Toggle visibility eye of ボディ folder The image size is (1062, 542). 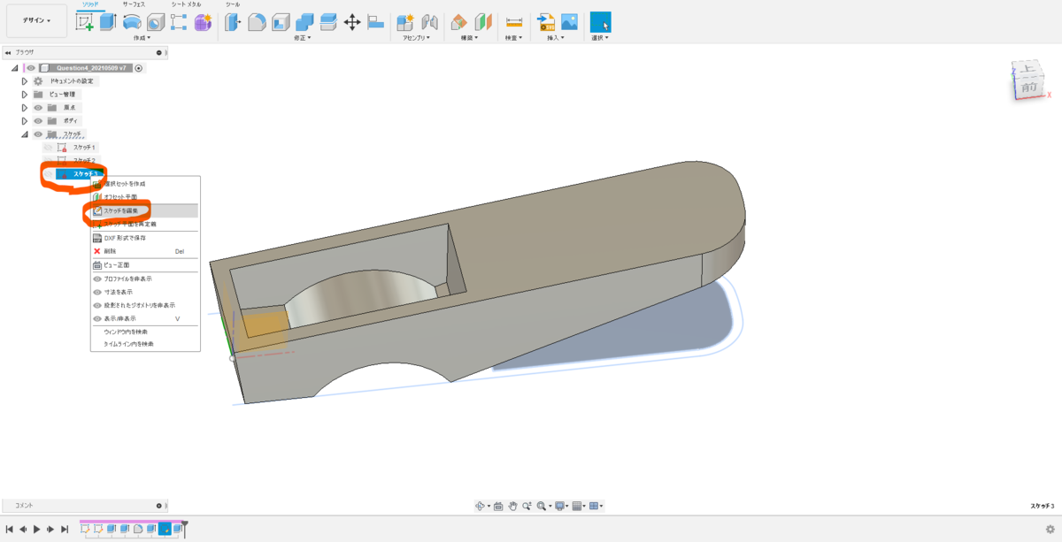[38, 121]
